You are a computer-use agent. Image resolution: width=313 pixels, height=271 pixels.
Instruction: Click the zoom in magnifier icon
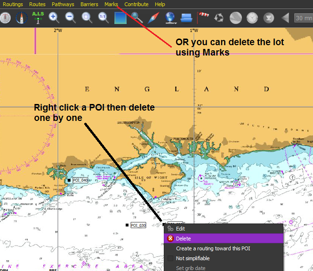[x=54, y=18]
